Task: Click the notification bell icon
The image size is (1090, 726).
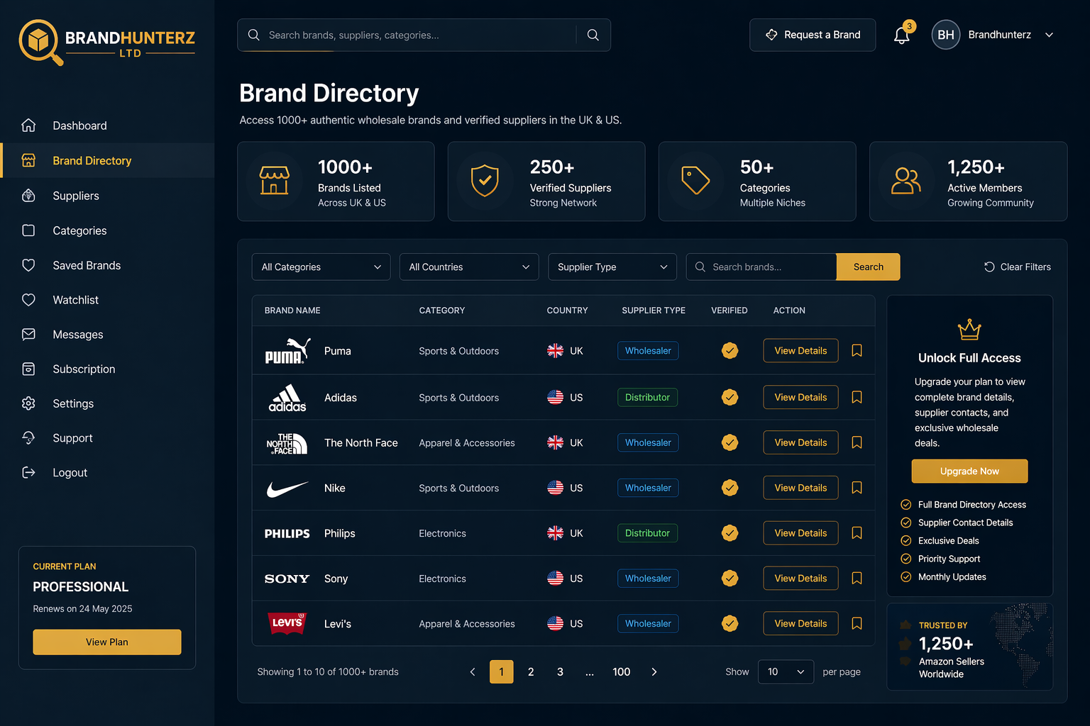Action: 901,35
